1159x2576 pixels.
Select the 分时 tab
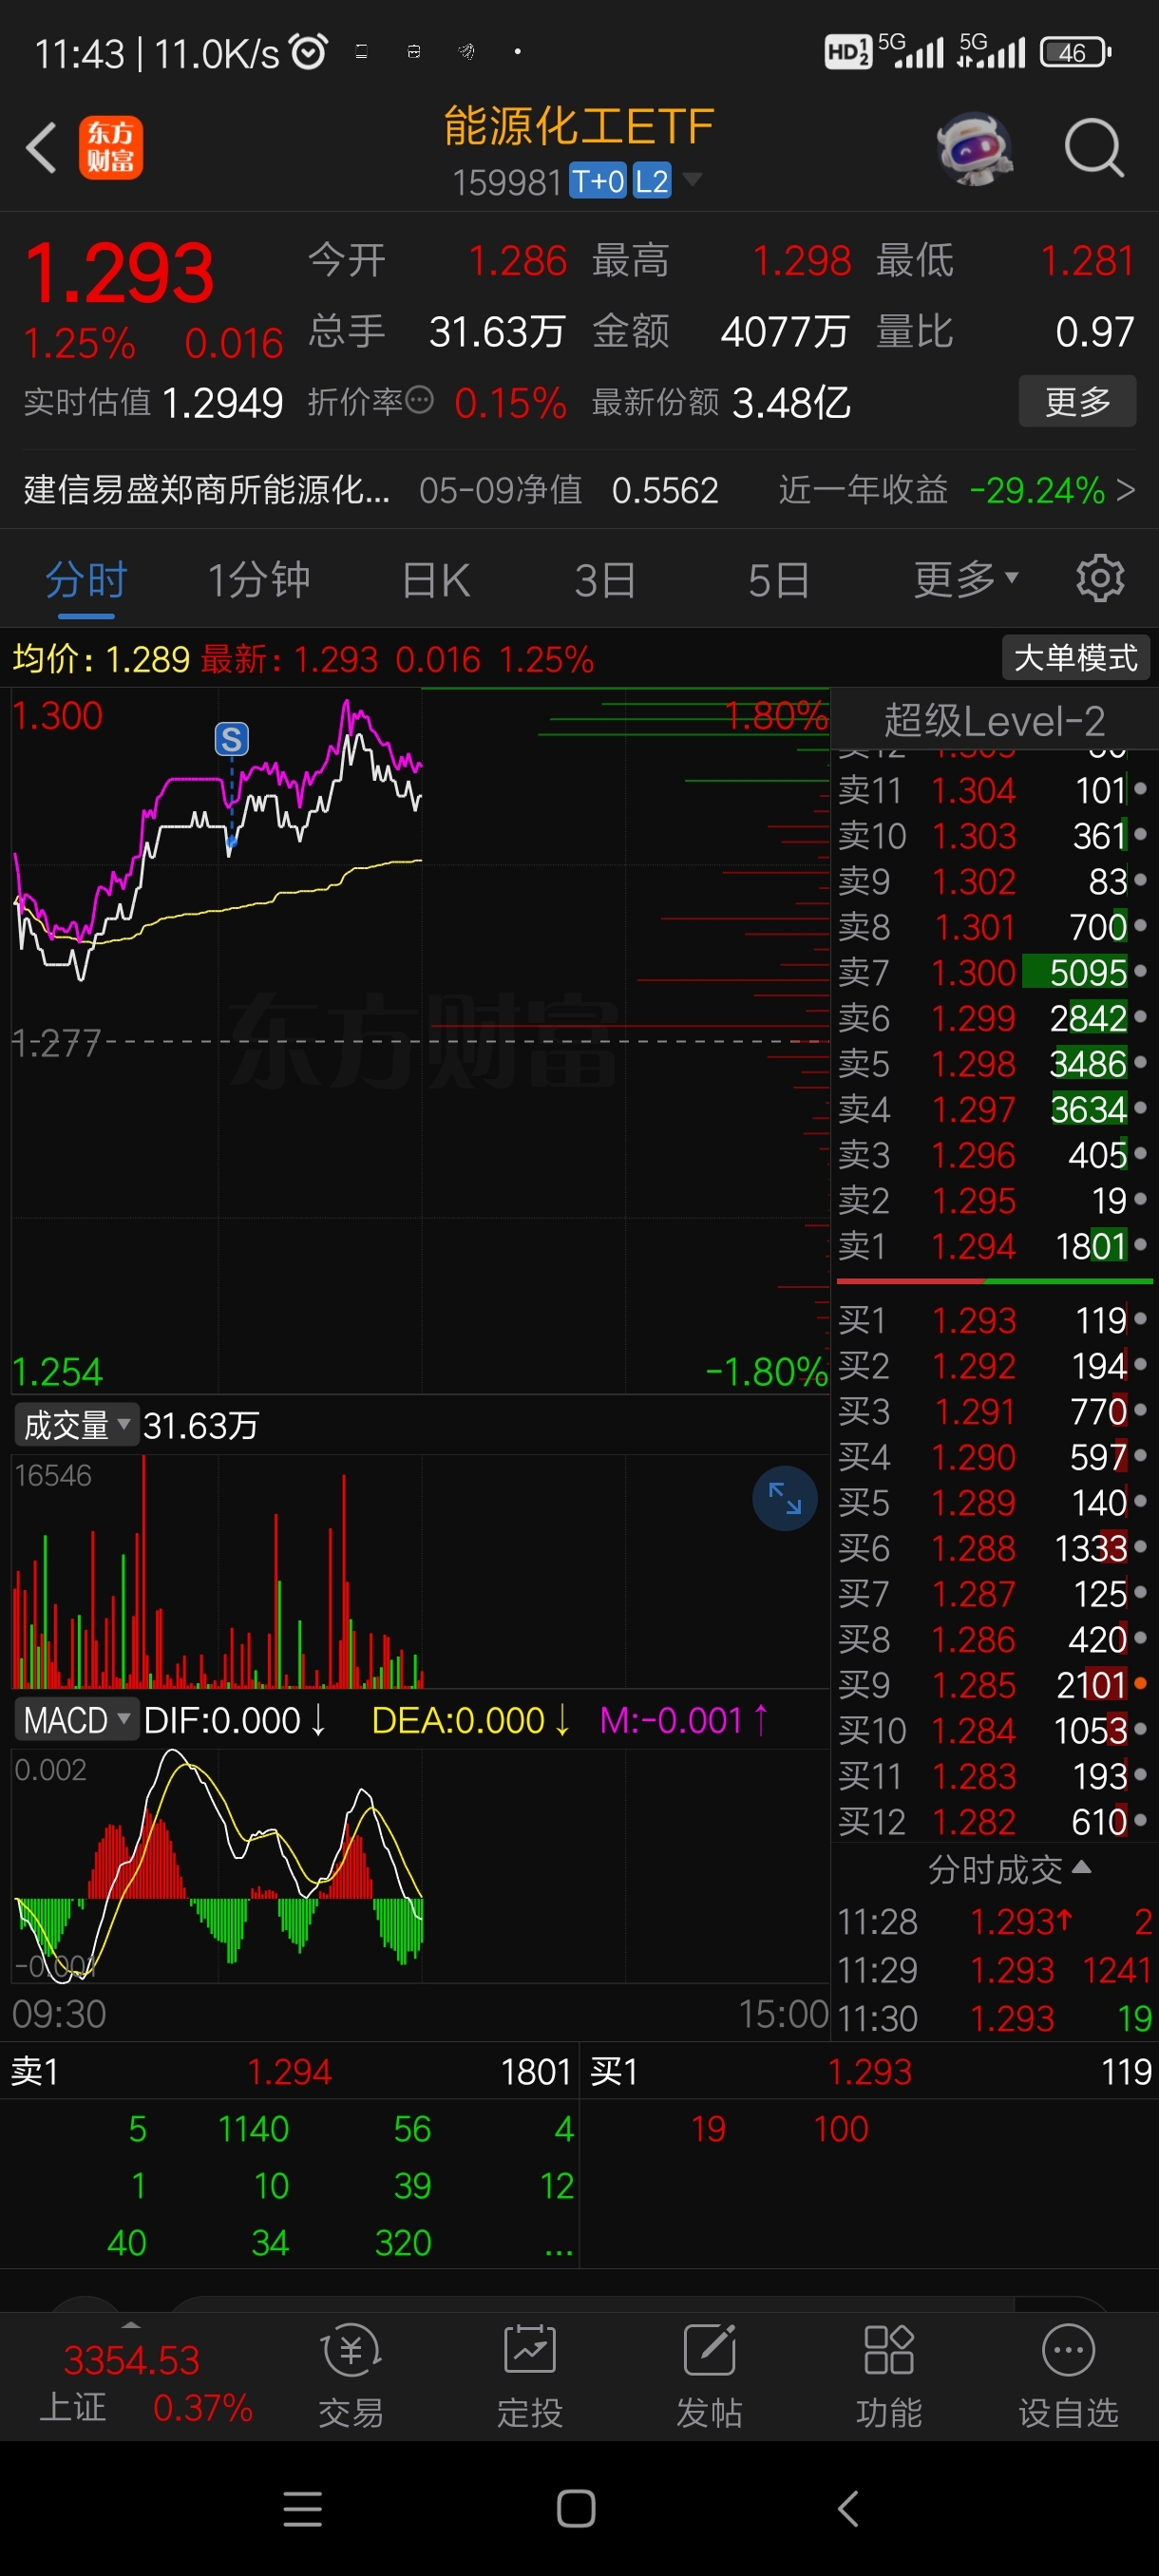click(x=86, y=579)
